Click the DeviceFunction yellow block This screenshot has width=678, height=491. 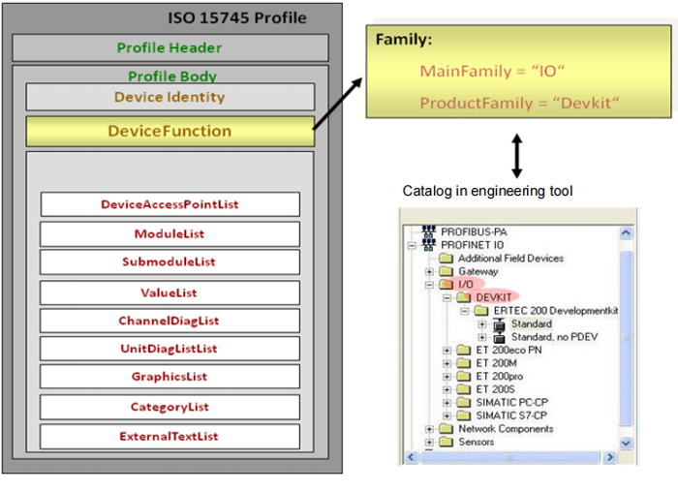(x=169, y=131)
